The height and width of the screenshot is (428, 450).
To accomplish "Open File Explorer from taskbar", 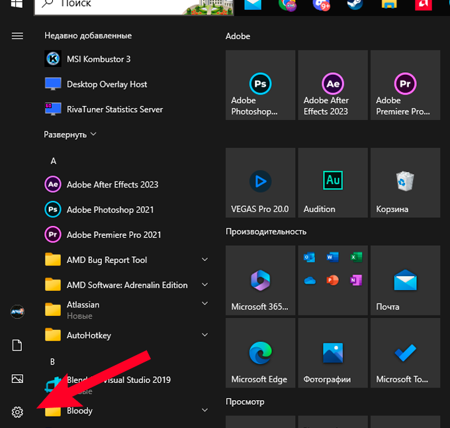I will tap(389, 4).
